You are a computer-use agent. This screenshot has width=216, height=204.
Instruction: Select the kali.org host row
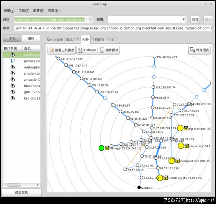(22, 98)
